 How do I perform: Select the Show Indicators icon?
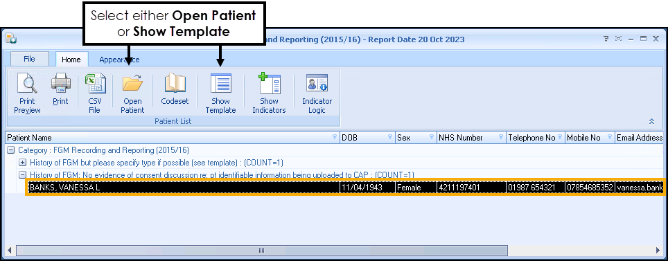[x=270, y=84]
